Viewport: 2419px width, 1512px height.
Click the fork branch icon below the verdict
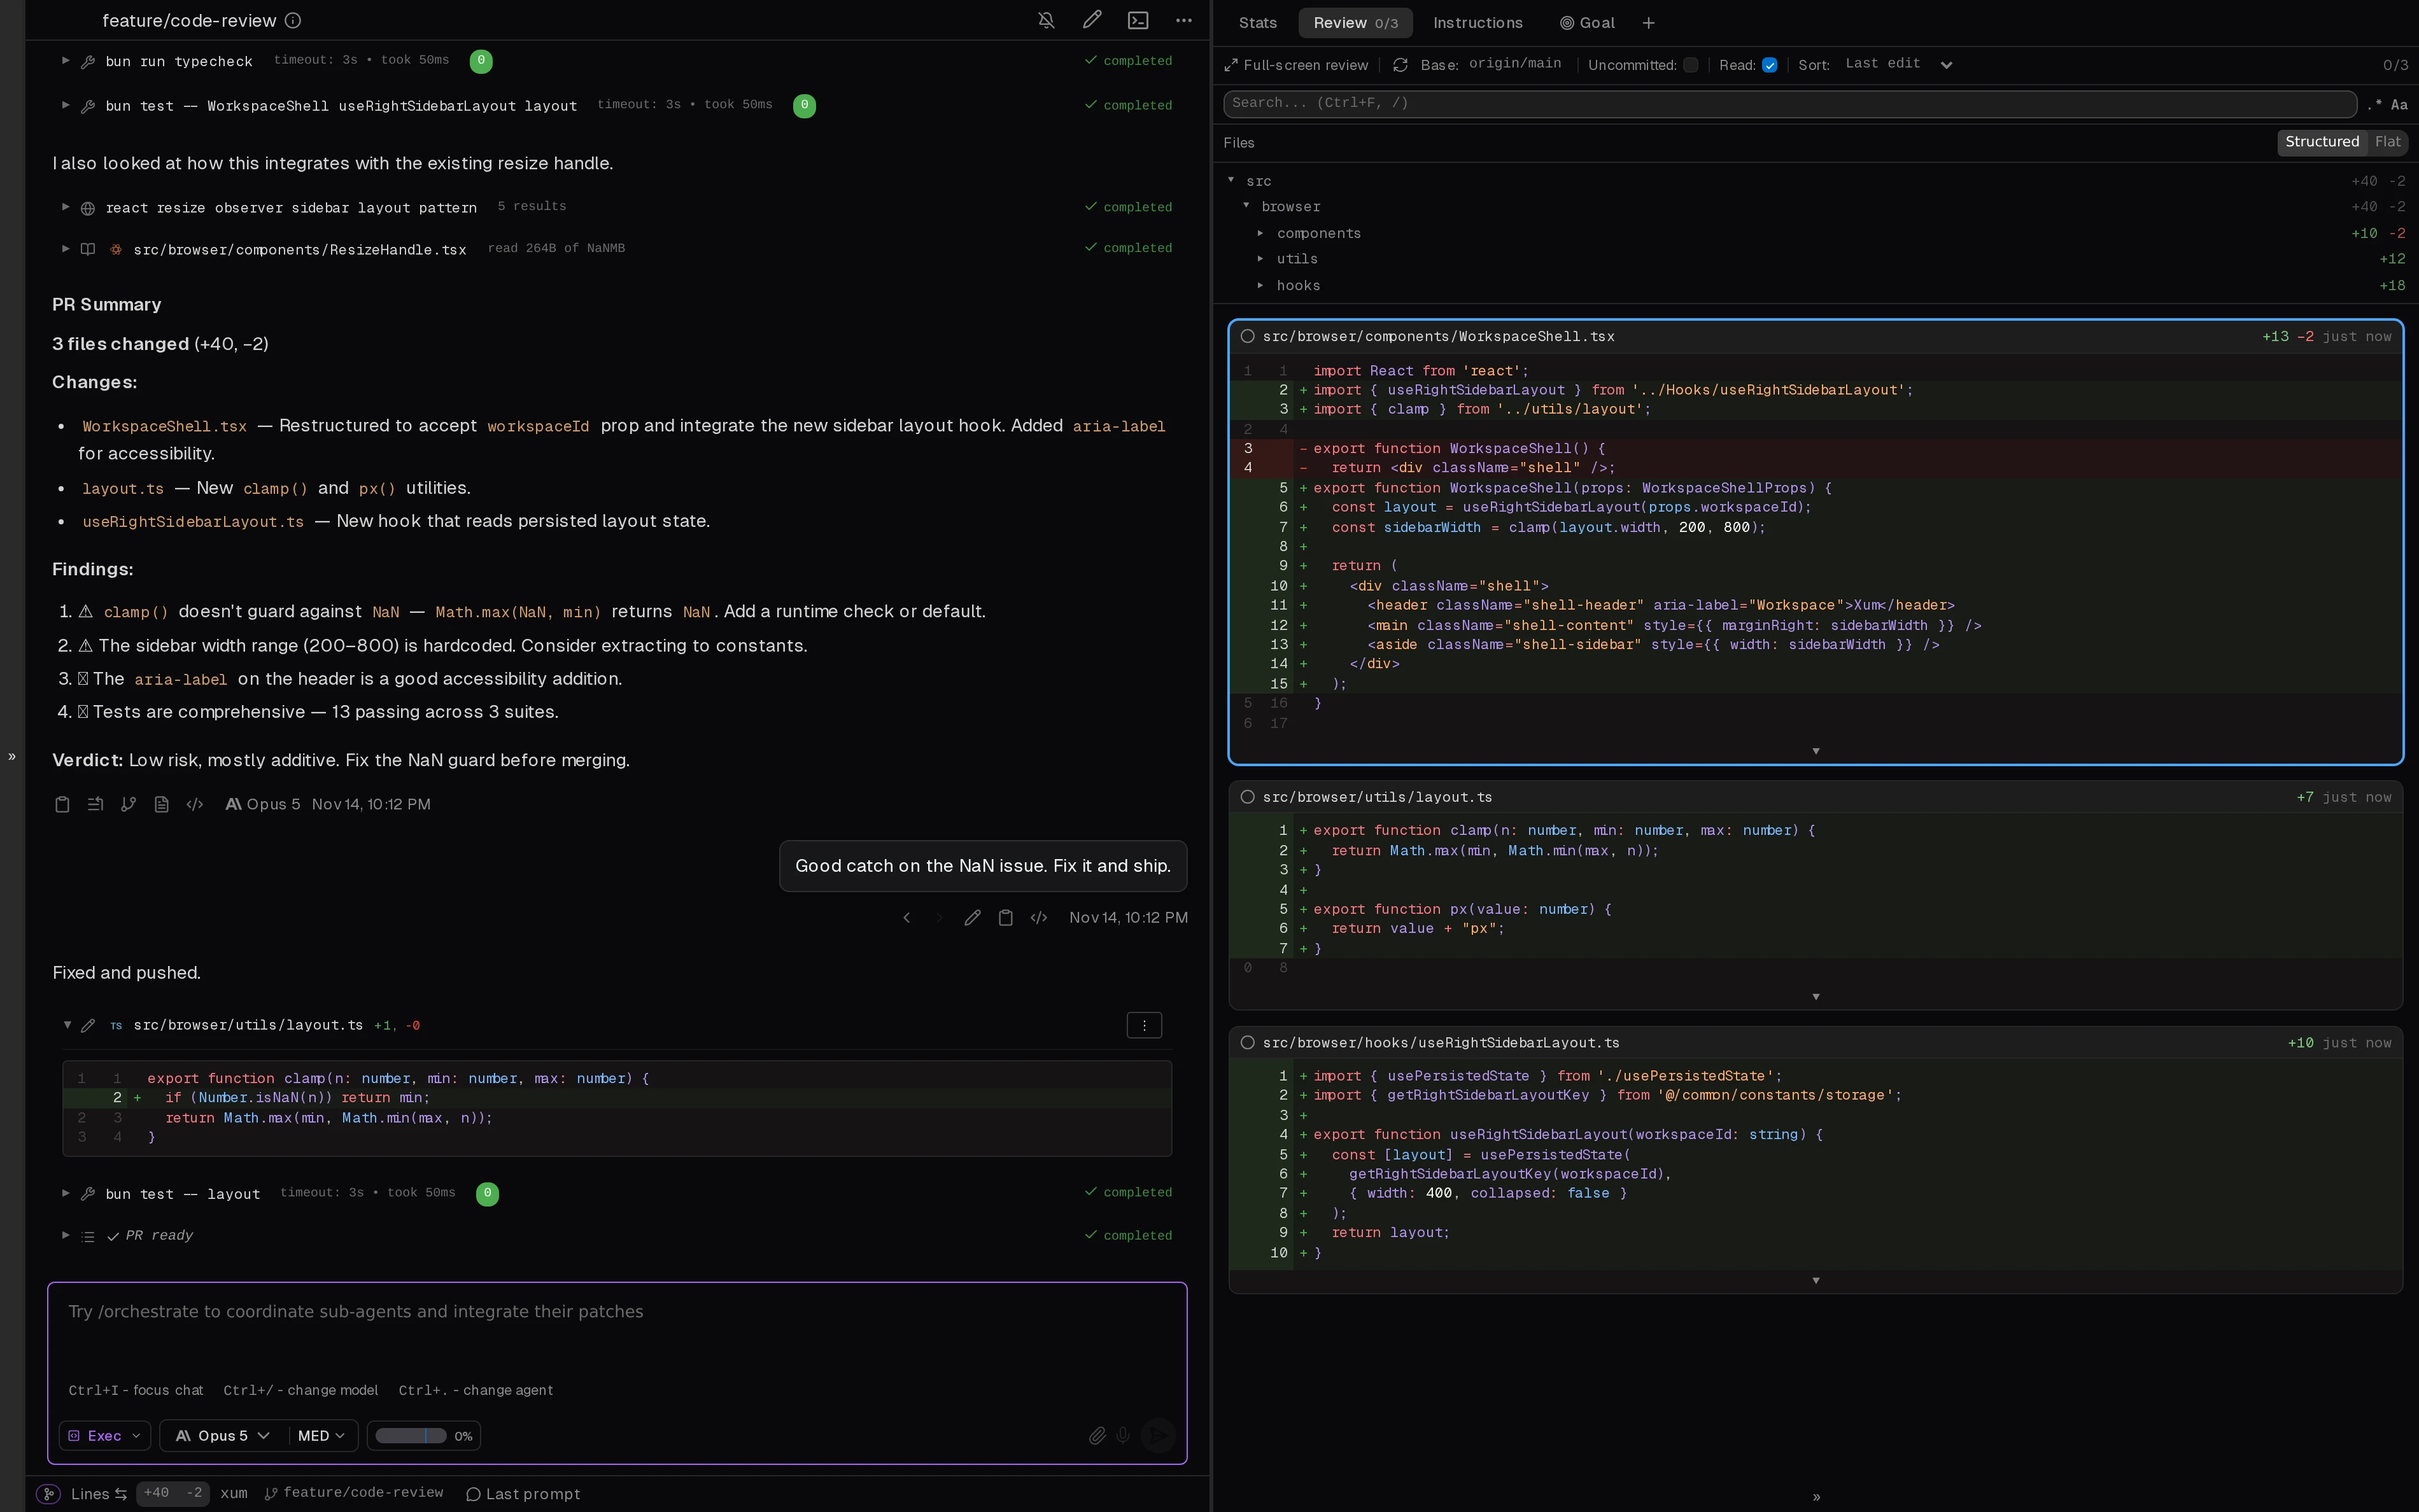(128, 804)
